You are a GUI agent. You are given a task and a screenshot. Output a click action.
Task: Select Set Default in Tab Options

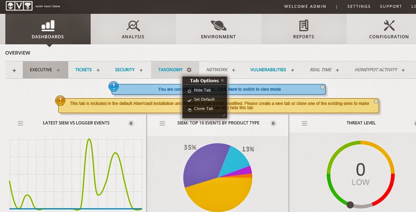pyautogui.click(x=204, y=99)
